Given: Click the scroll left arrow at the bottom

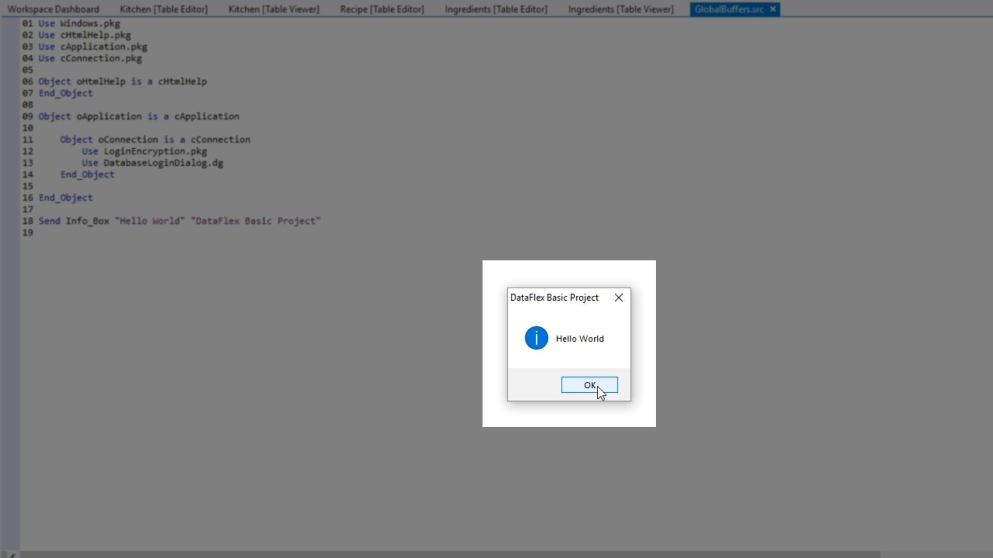Looking at the screenshot, I should [12, 555].
